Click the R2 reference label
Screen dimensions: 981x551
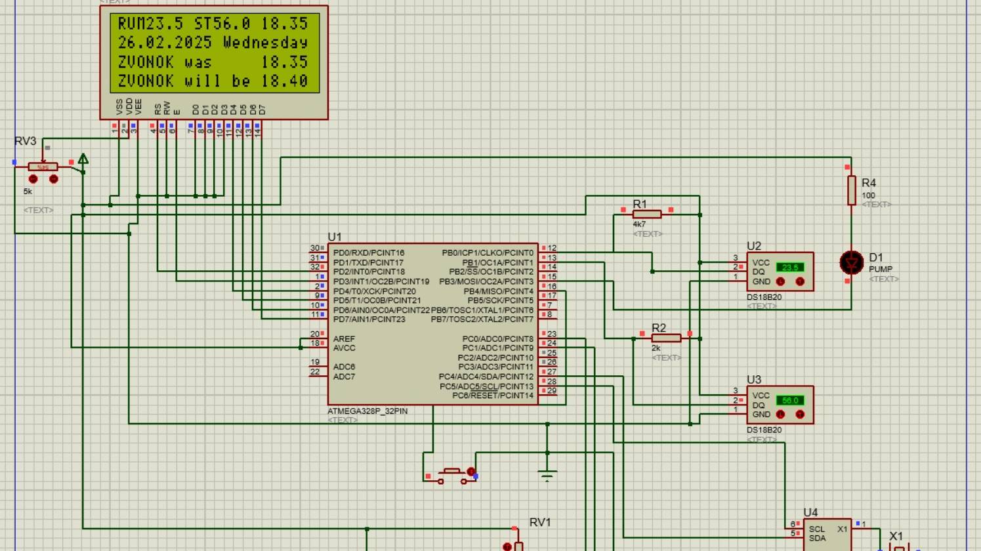tap(659, 328)
